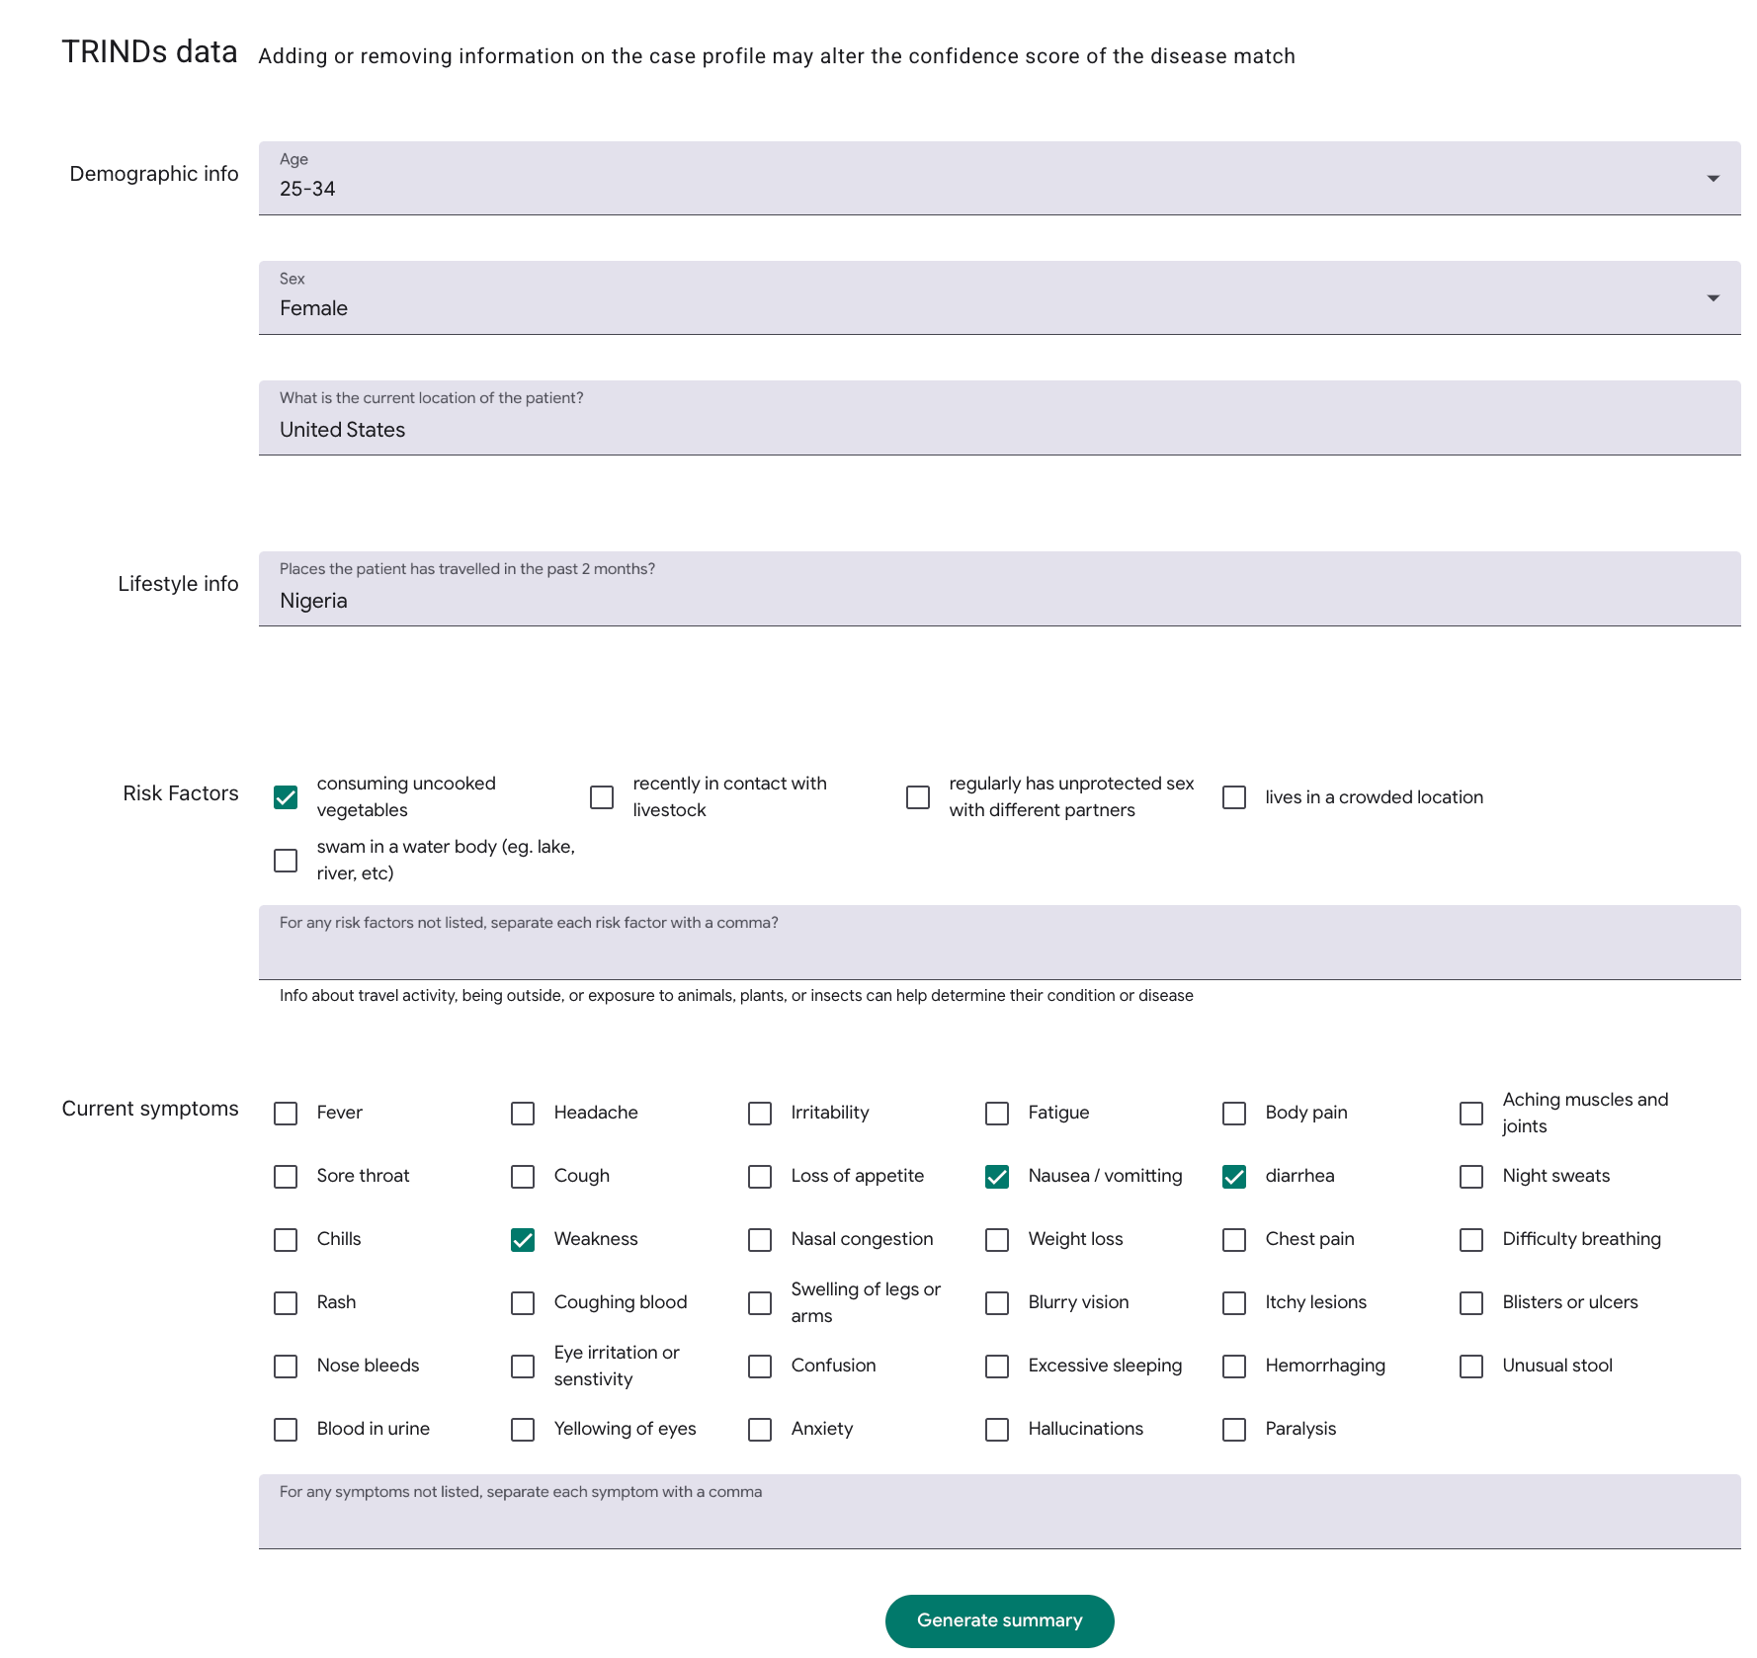Uncheck consuming uncooked vegetables
The width and height of the screenshot is (1757, 1658).
pyautogui.click(x=286, y=797)
